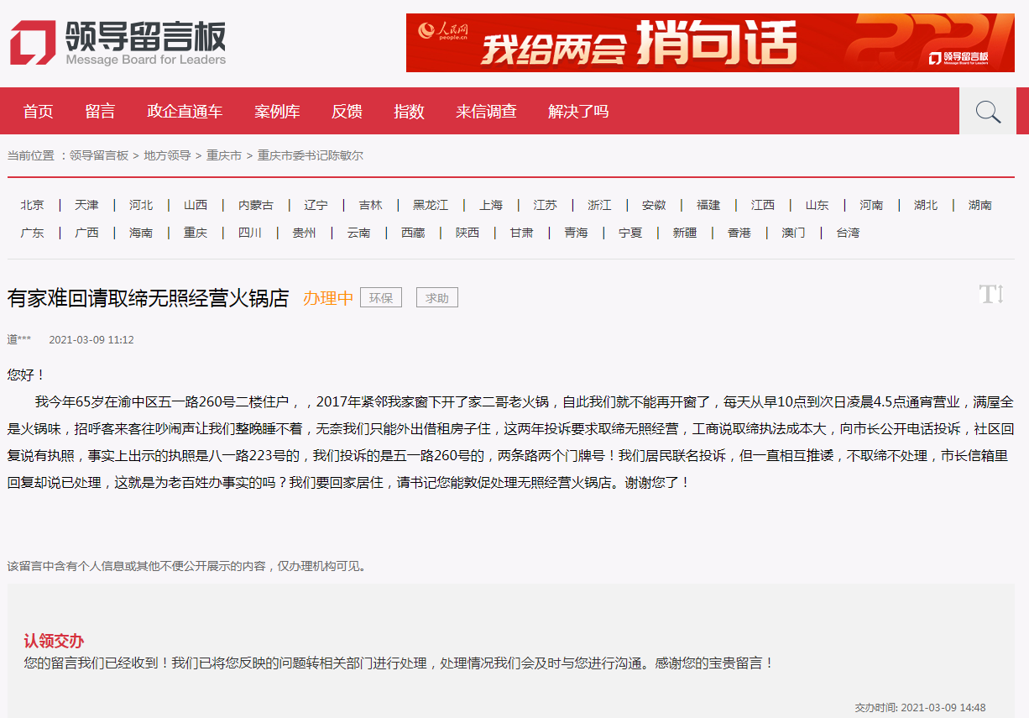
Task: Select 黑龙江 province link
Action: click(x=431, y=205)
